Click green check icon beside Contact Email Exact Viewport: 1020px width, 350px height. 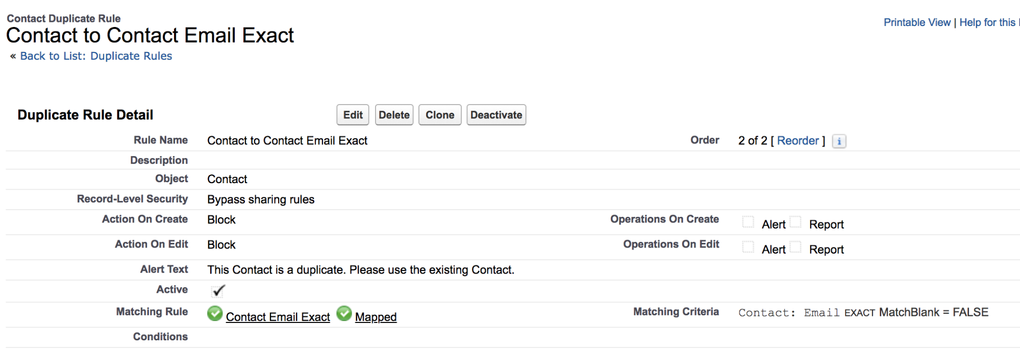tap(215, 314)
